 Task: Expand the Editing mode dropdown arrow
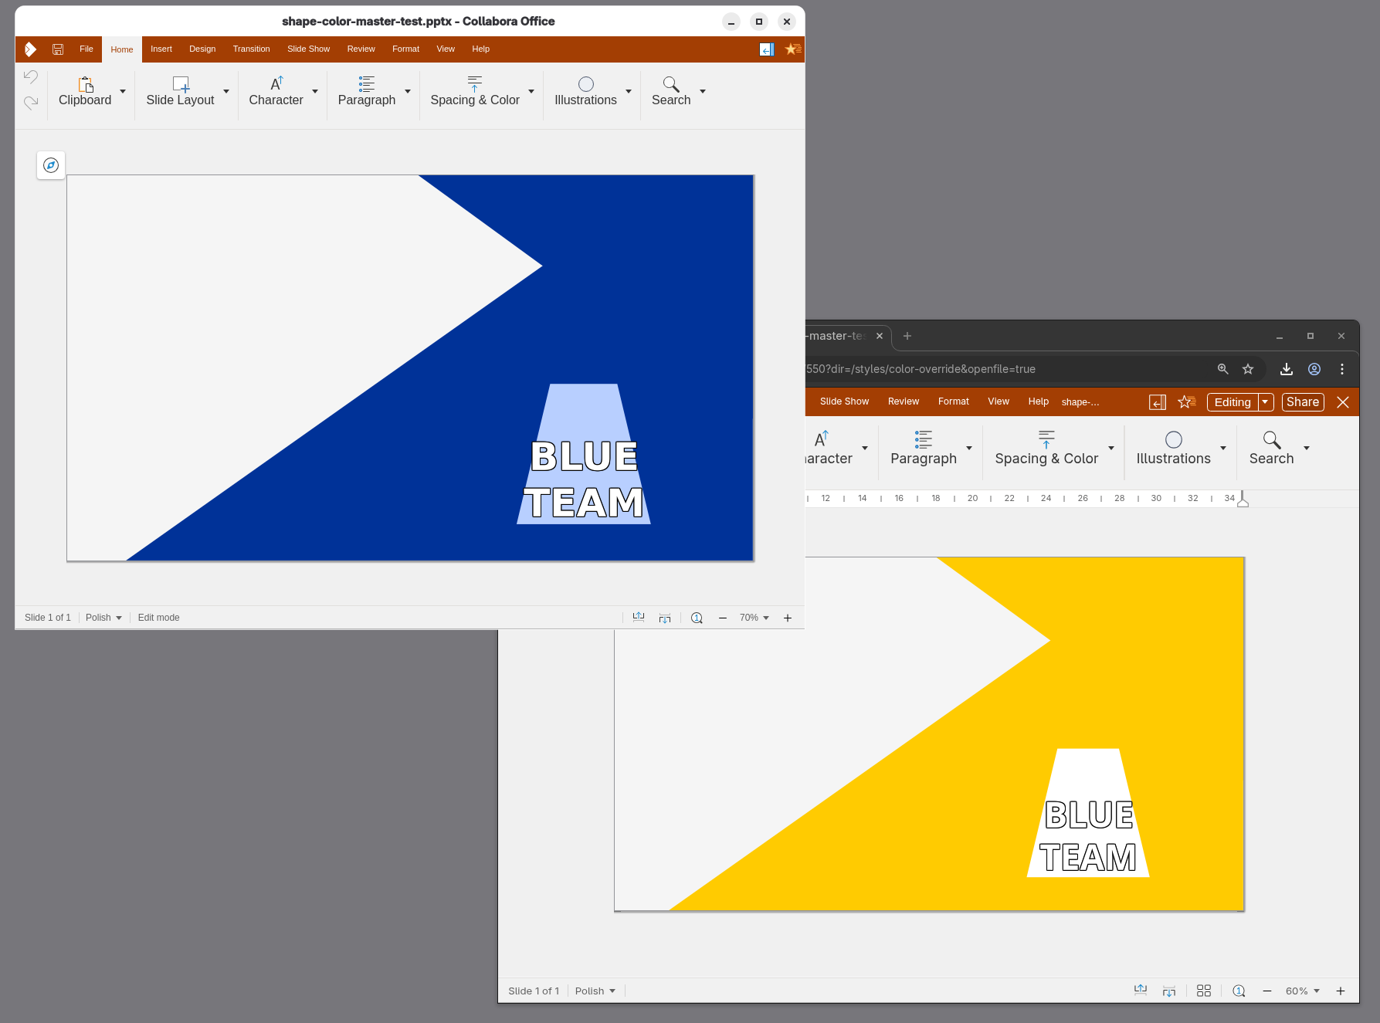[1265, 402]
